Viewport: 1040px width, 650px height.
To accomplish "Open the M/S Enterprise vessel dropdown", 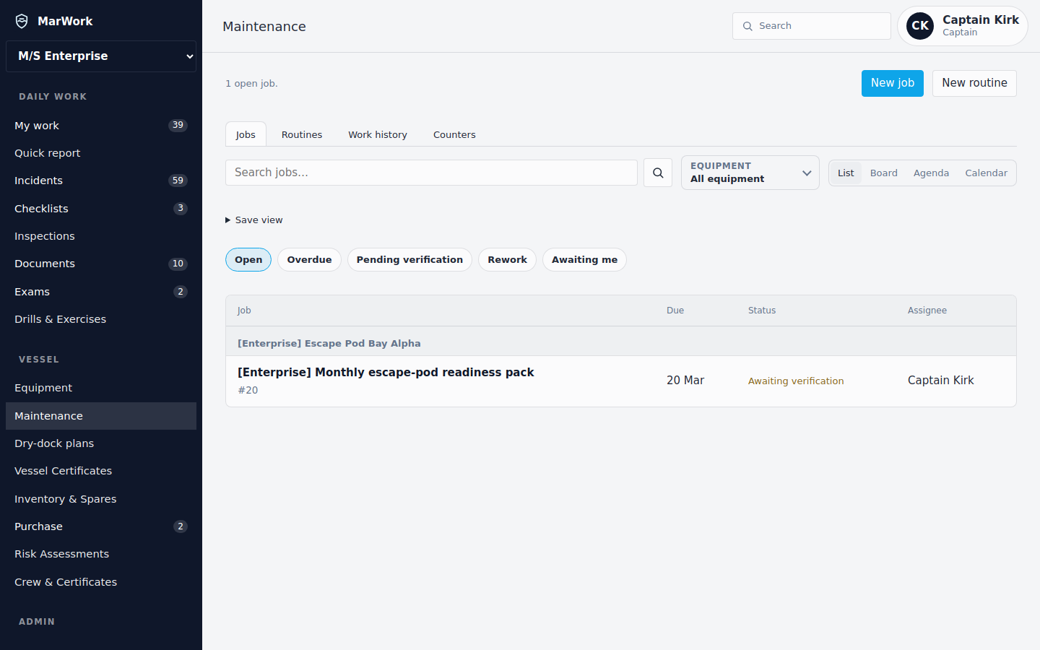I will click(x=101, y=56).
